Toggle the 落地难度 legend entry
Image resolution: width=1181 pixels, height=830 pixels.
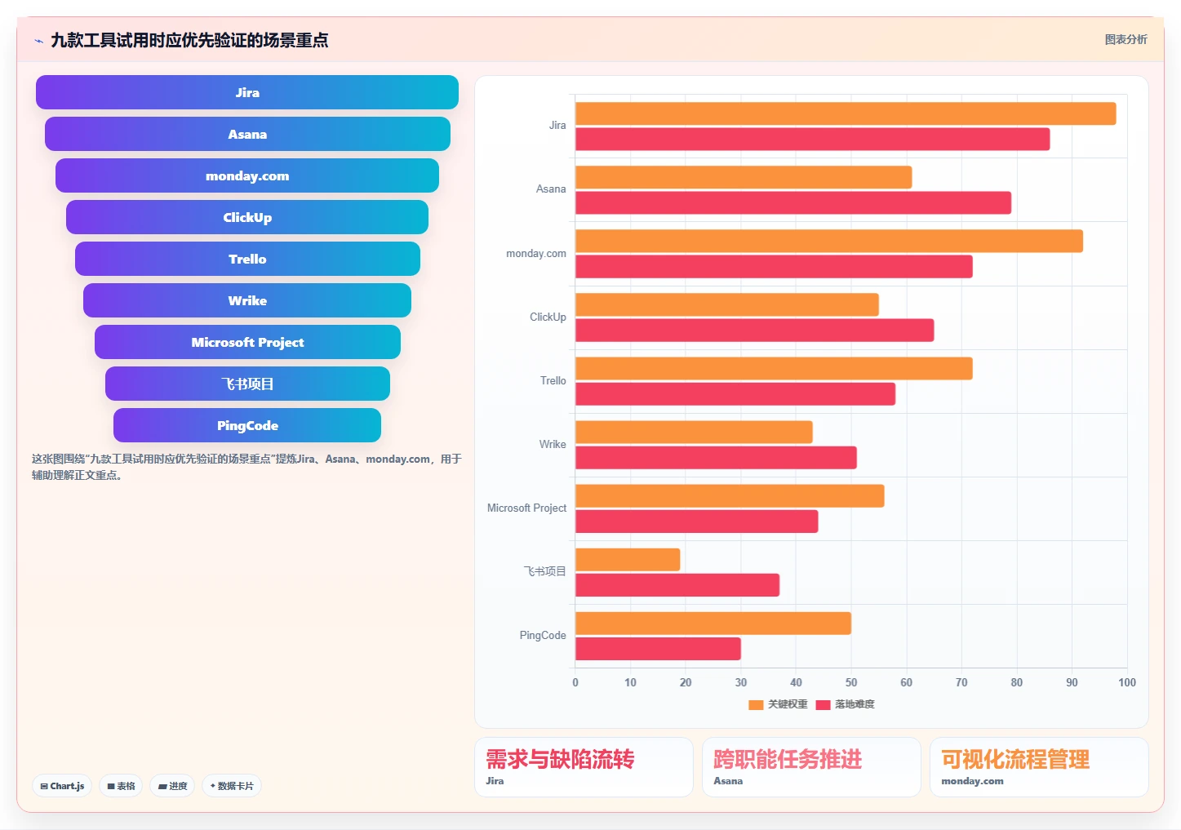(x=845, y=704)
